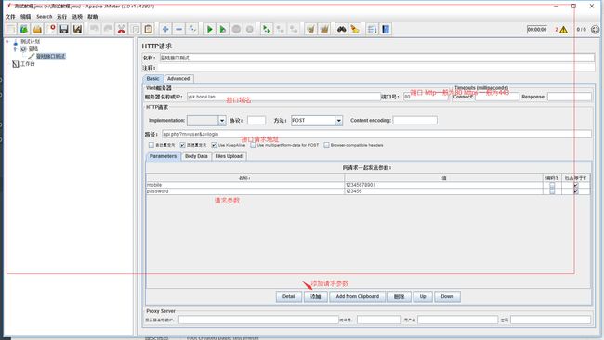Click the Open file folder icon
The image size is (604, 340).
37,30
